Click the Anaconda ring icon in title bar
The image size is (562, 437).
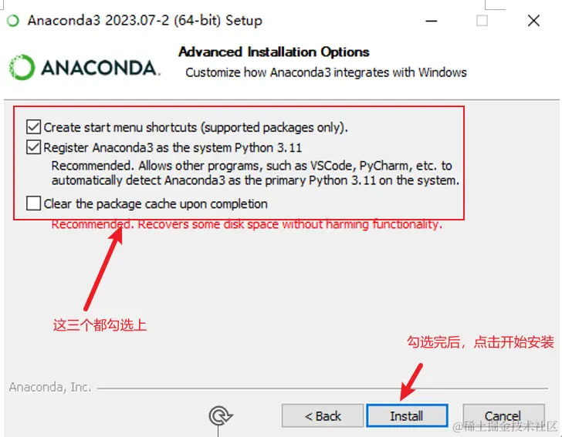click(x=13, y=21)
